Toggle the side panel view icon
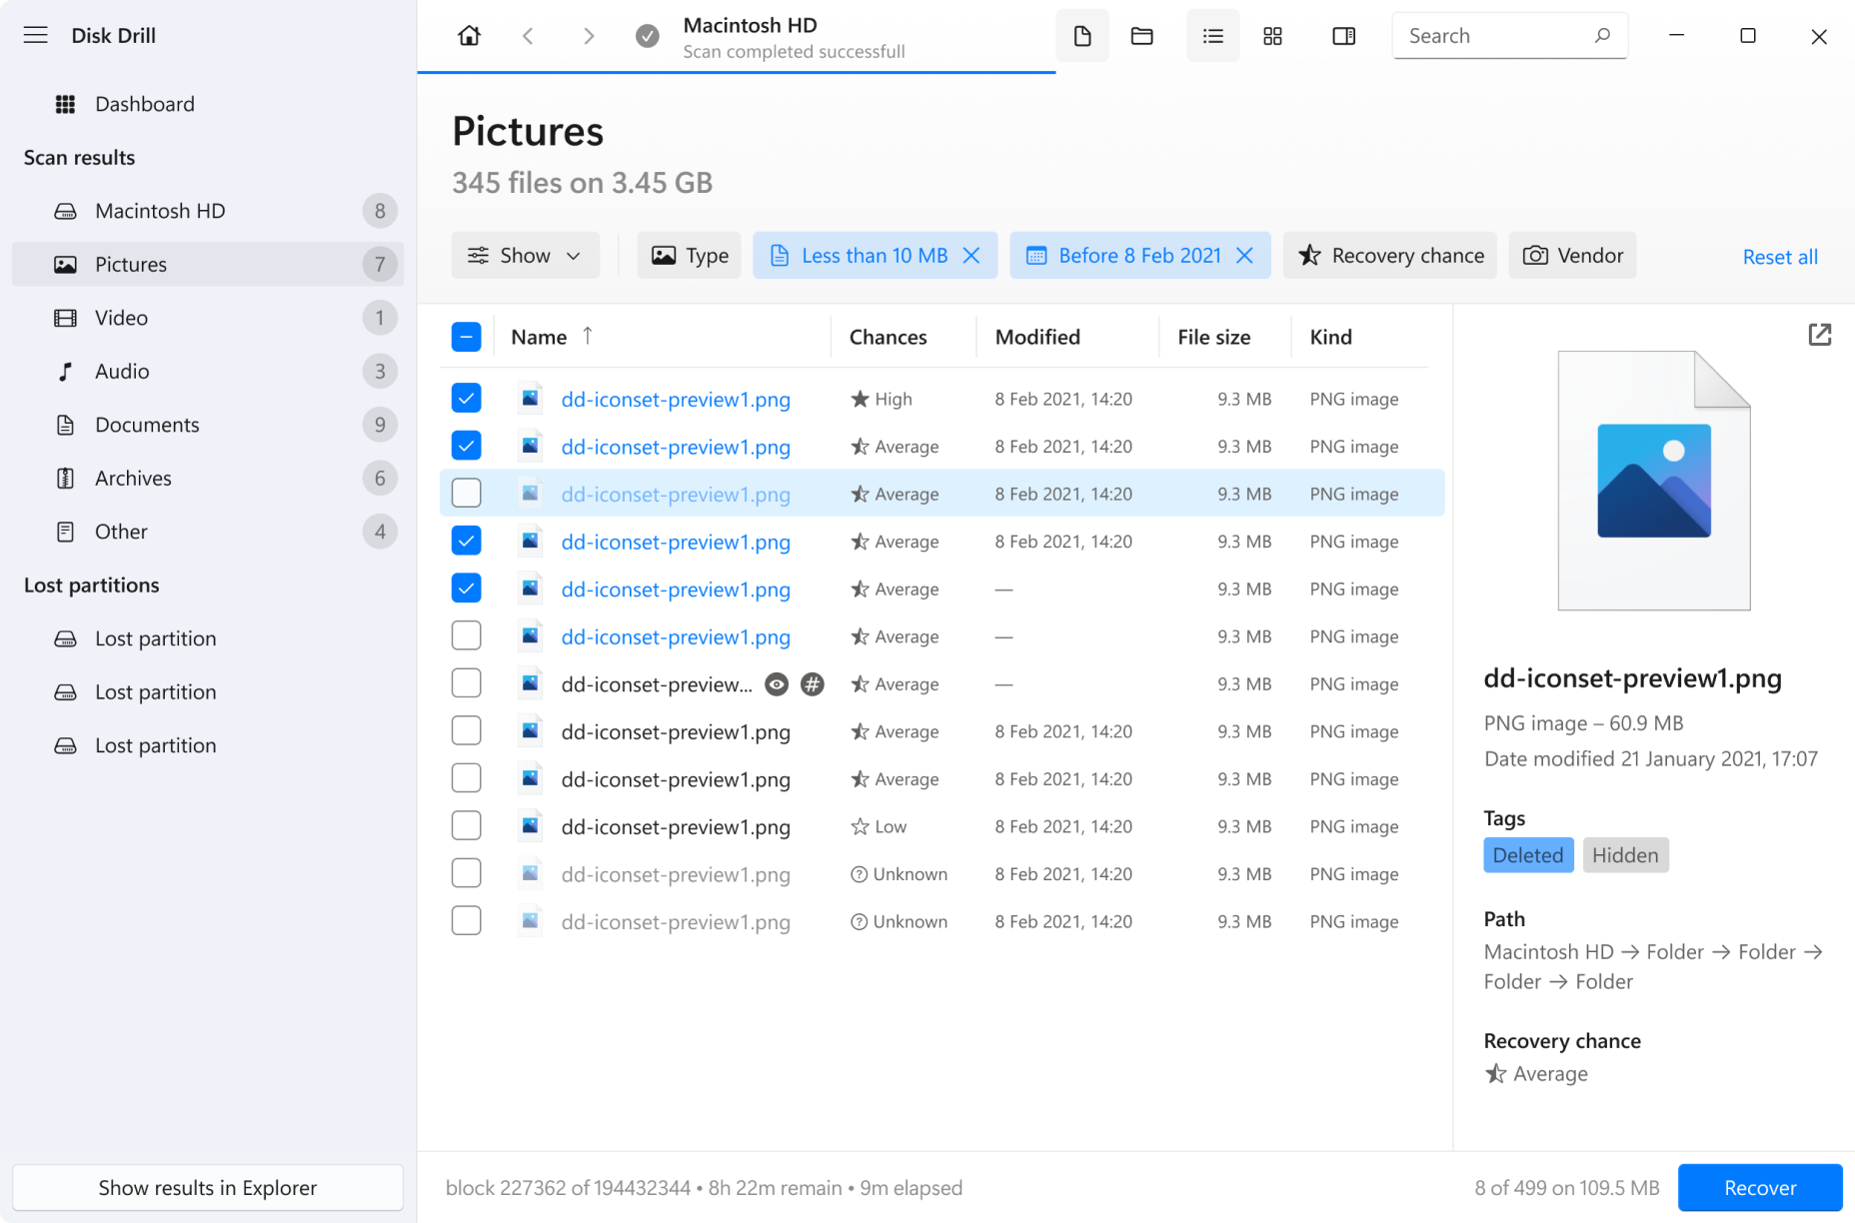The height and width of the screenshot is (1223, 1855). pos(1343,35)
